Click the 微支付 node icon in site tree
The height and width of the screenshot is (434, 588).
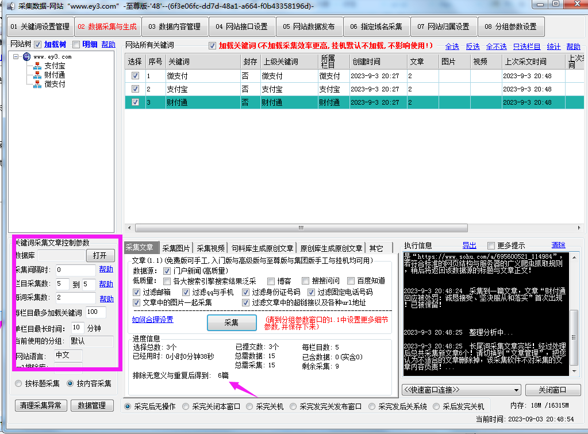coord(37,84)
